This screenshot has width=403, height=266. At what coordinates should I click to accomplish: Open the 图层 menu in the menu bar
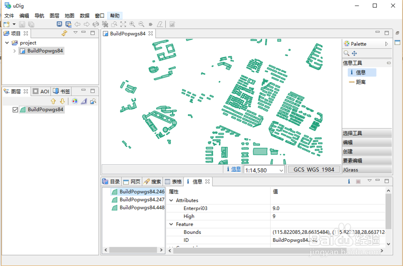pyautogui.click(x=54, y=16)
